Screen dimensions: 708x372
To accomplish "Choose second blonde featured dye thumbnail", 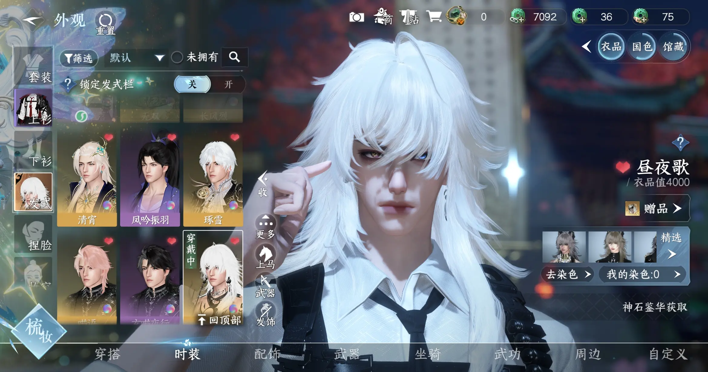I will point(610,247).
